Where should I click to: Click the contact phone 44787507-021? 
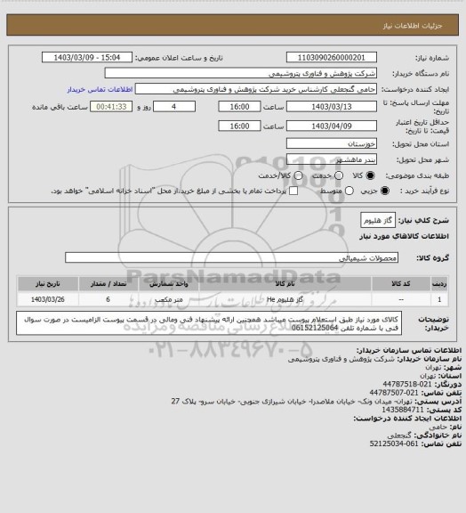click(394, 392)
